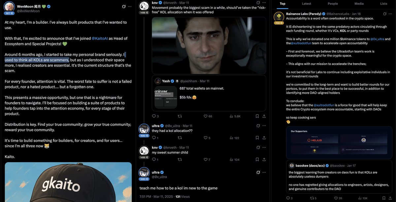Click the Jan 18 date on Bainance post
This screenshot has width=396, height=202.
356,14
